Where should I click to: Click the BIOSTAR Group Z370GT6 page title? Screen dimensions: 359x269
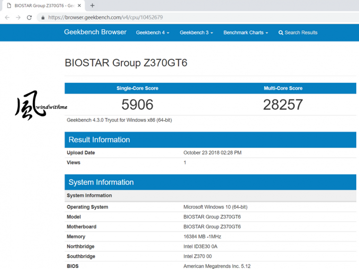[126, 63]
